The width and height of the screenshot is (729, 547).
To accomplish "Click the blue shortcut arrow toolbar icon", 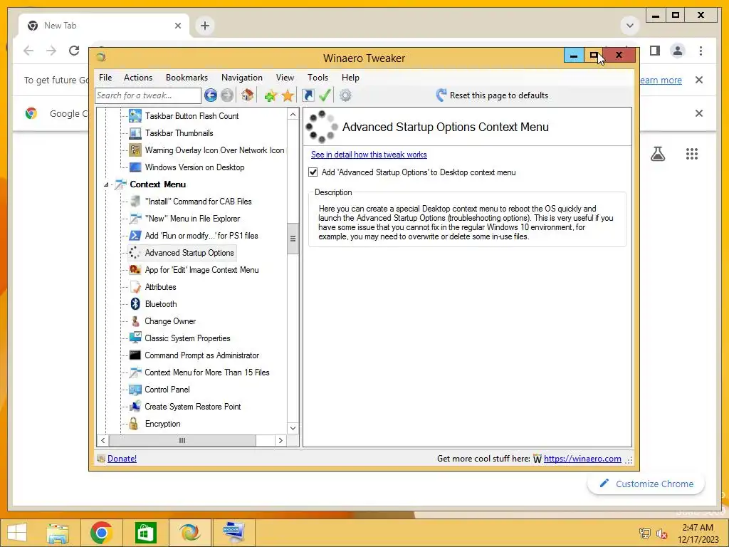I will point(308,95).
